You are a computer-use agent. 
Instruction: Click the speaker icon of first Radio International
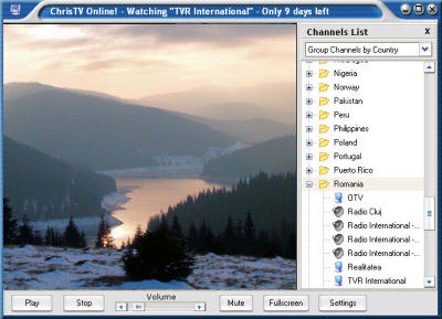(338, 225)
